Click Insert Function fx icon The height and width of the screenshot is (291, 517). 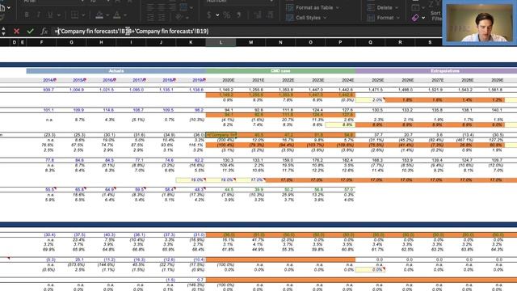[44, 32]
